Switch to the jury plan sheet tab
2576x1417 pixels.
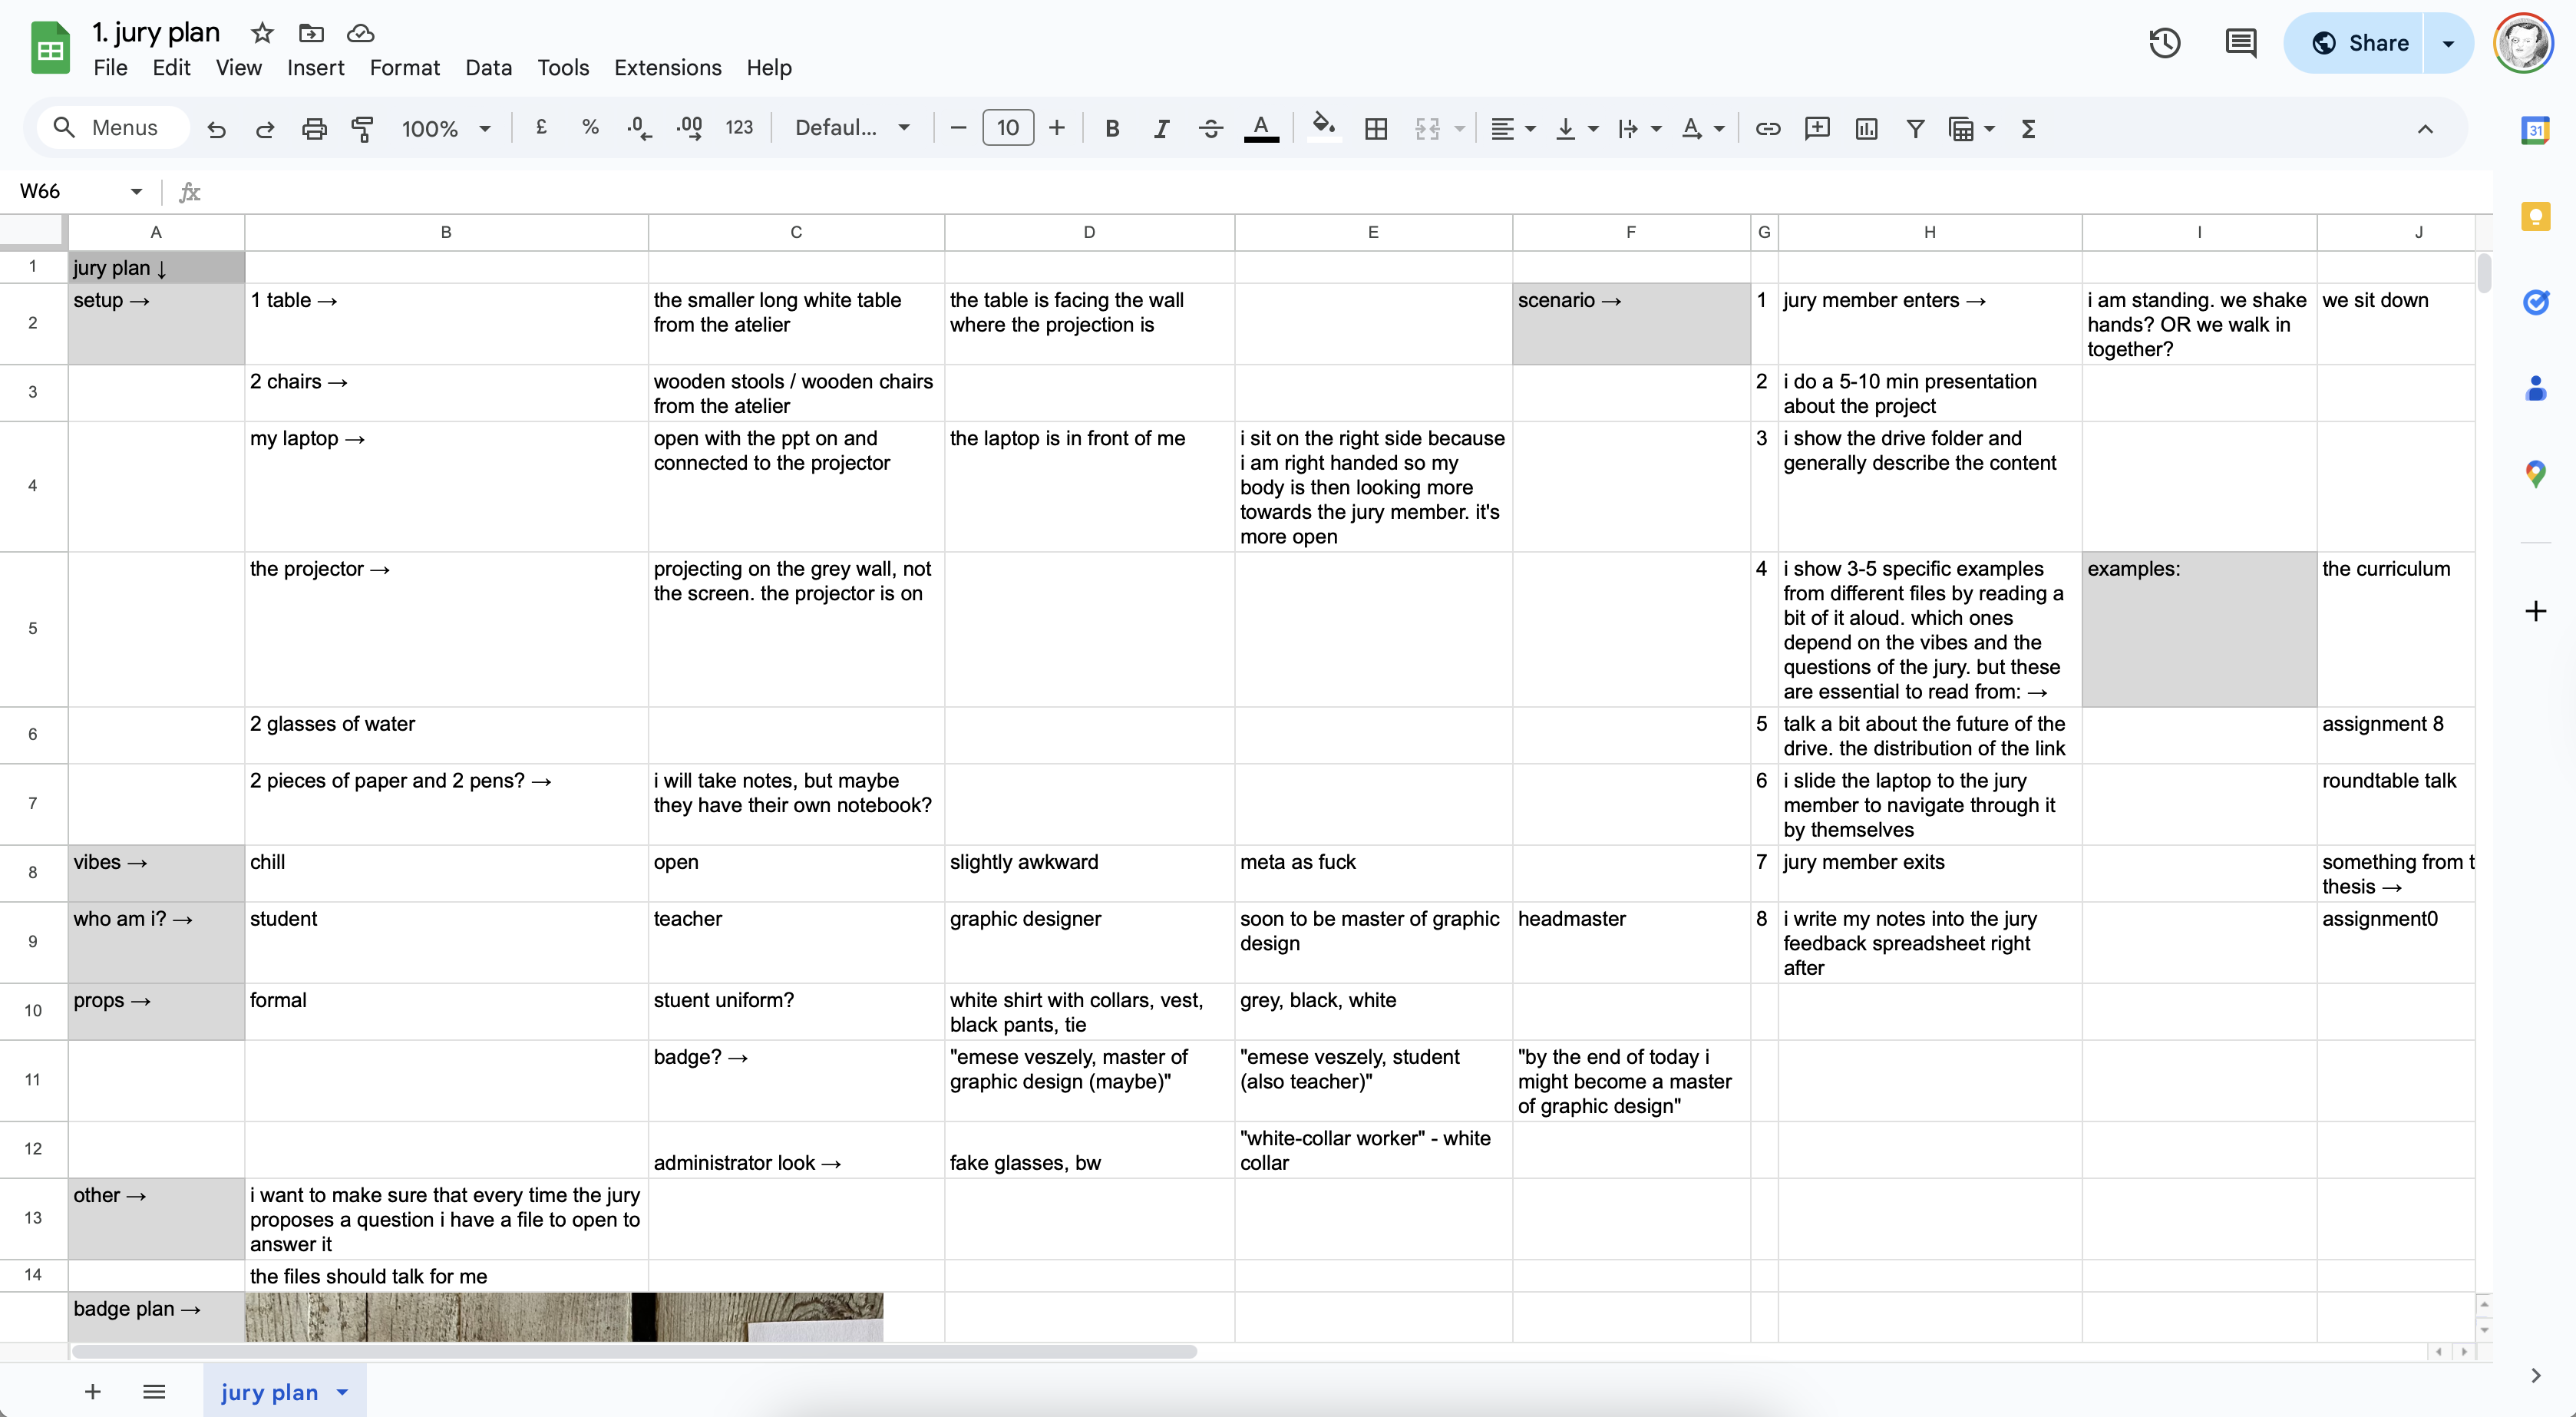tap(269, 1391)
